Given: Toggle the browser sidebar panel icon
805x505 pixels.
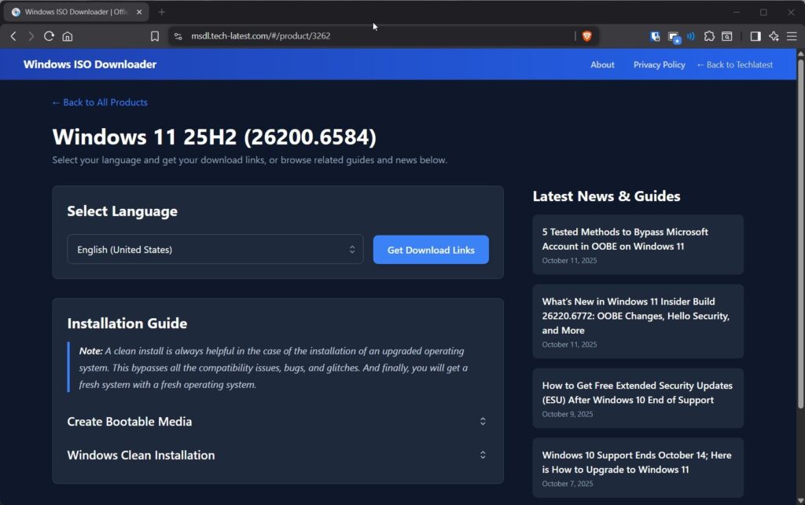Looking at the screenshot, I should pyautogui.click(x=755, y=36).
